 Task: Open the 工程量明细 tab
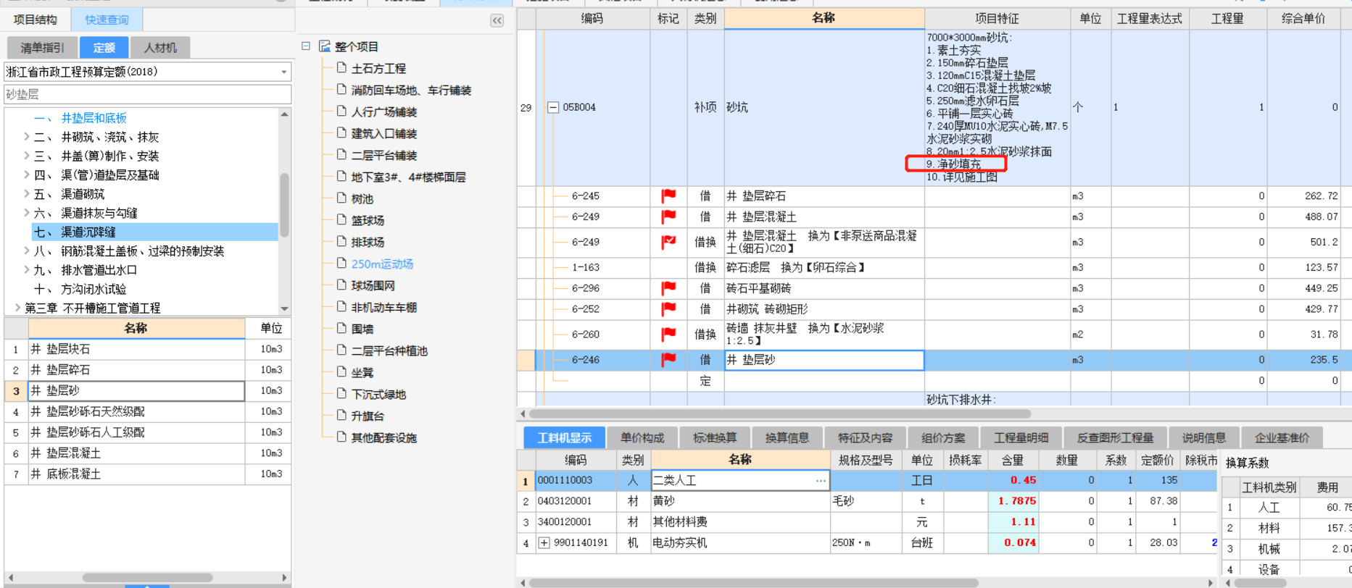[1021, 437]
